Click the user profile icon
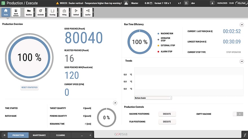This screenshot has height=139, width=248. [x=212, y=3]
